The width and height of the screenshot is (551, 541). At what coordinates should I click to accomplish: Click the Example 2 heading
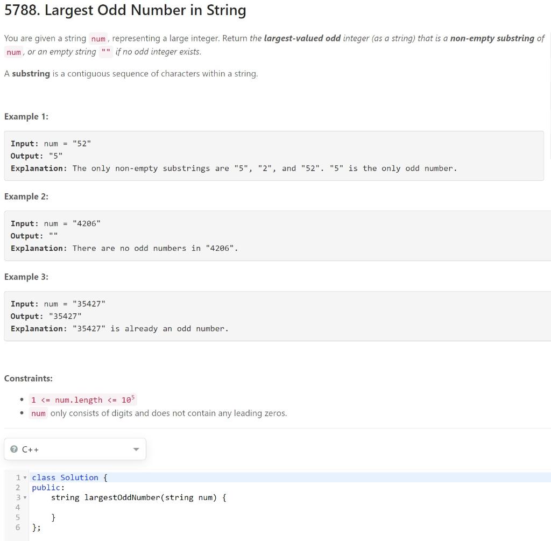coord(26,196)
